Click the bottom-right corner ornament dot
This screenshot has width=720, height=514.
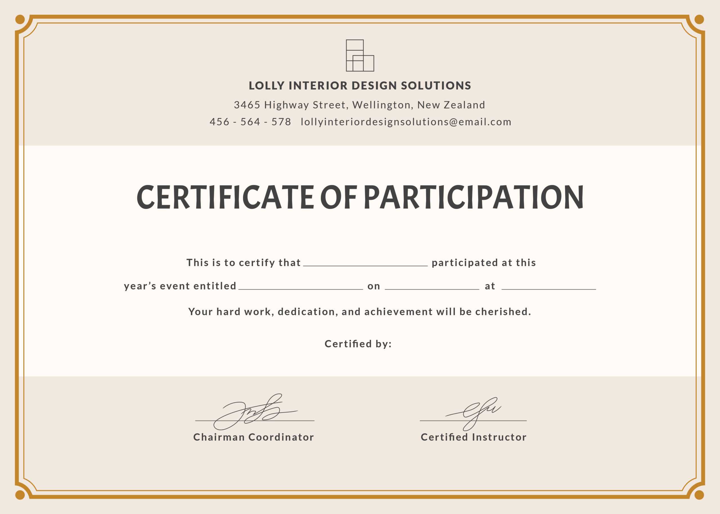point(699,495)
